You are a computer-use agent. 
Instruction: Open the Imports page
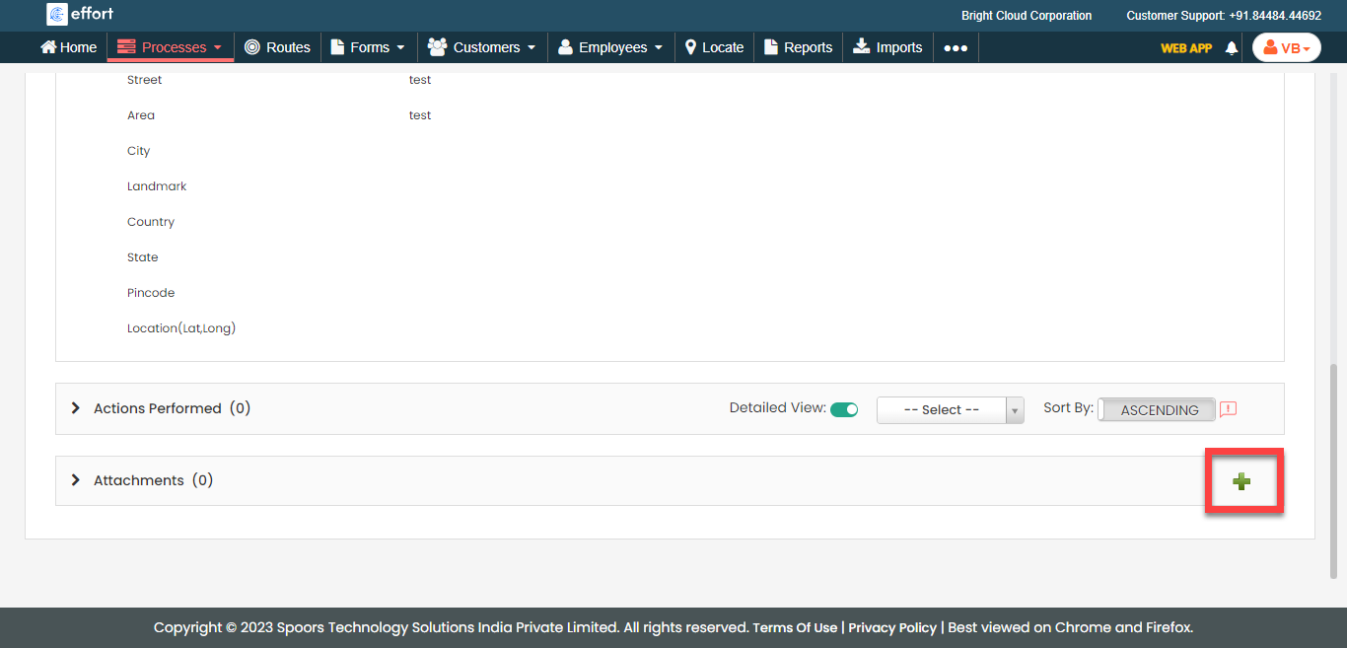coord(887,47)
